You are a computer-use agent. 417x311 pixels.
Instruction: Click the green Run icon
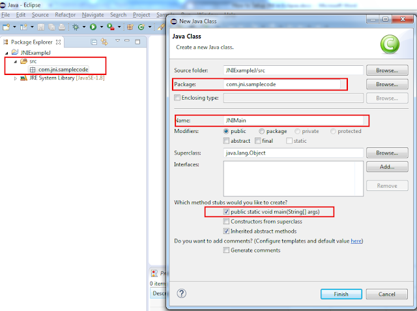pos(93,27)
